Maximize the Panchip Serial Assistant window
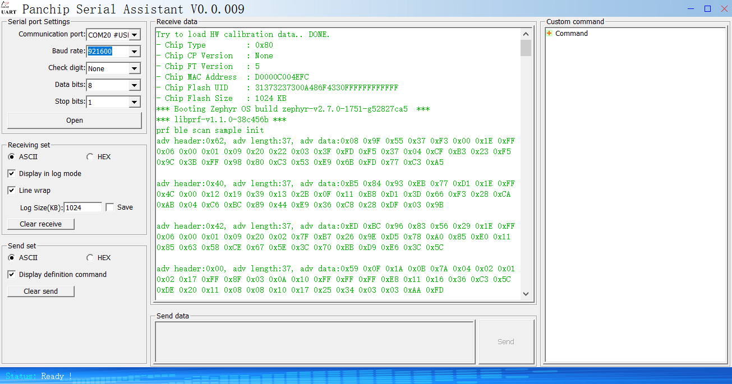The width and height of the screenshot is (732, 384). (707, 8)
